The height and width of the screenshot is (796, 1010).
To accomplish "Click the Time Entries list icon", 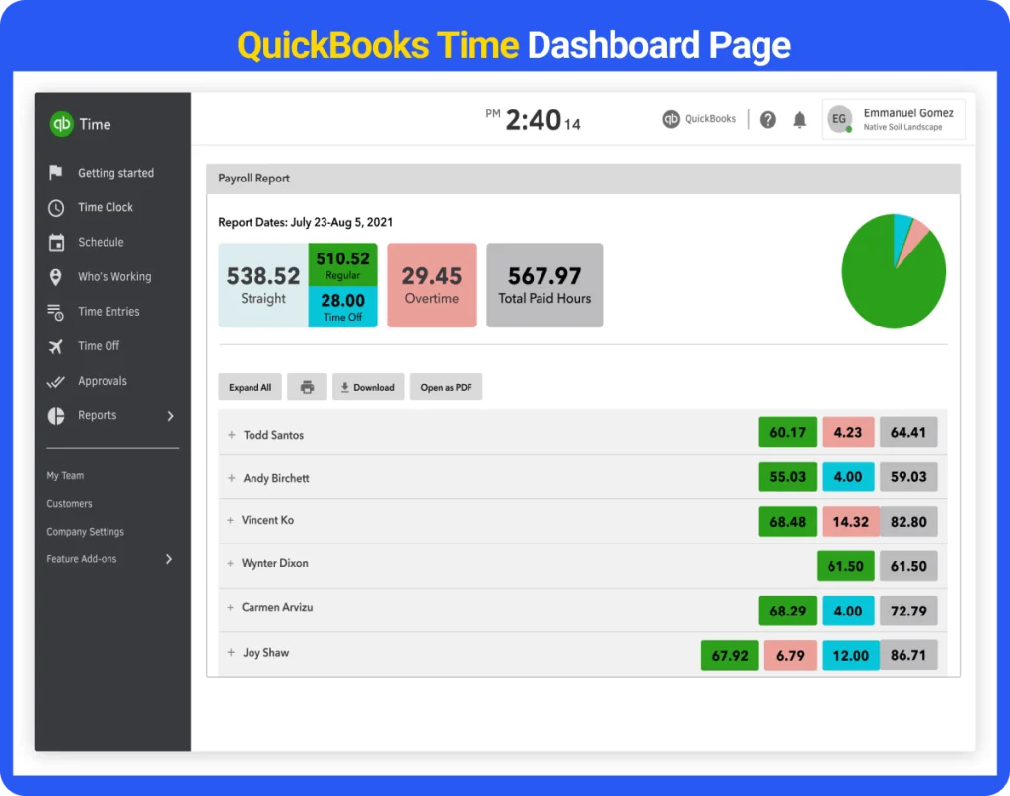I will pyautogui.click(x=55, y=312).
